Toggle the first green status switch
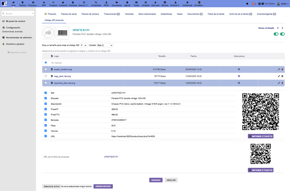 pos(276,34)
